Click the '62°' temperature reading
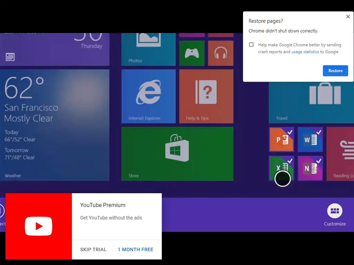 coord(24,87)
